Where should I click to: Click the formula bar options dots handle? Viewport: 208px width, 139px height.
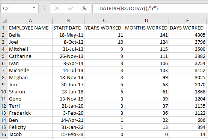click(x=44, y=8)
